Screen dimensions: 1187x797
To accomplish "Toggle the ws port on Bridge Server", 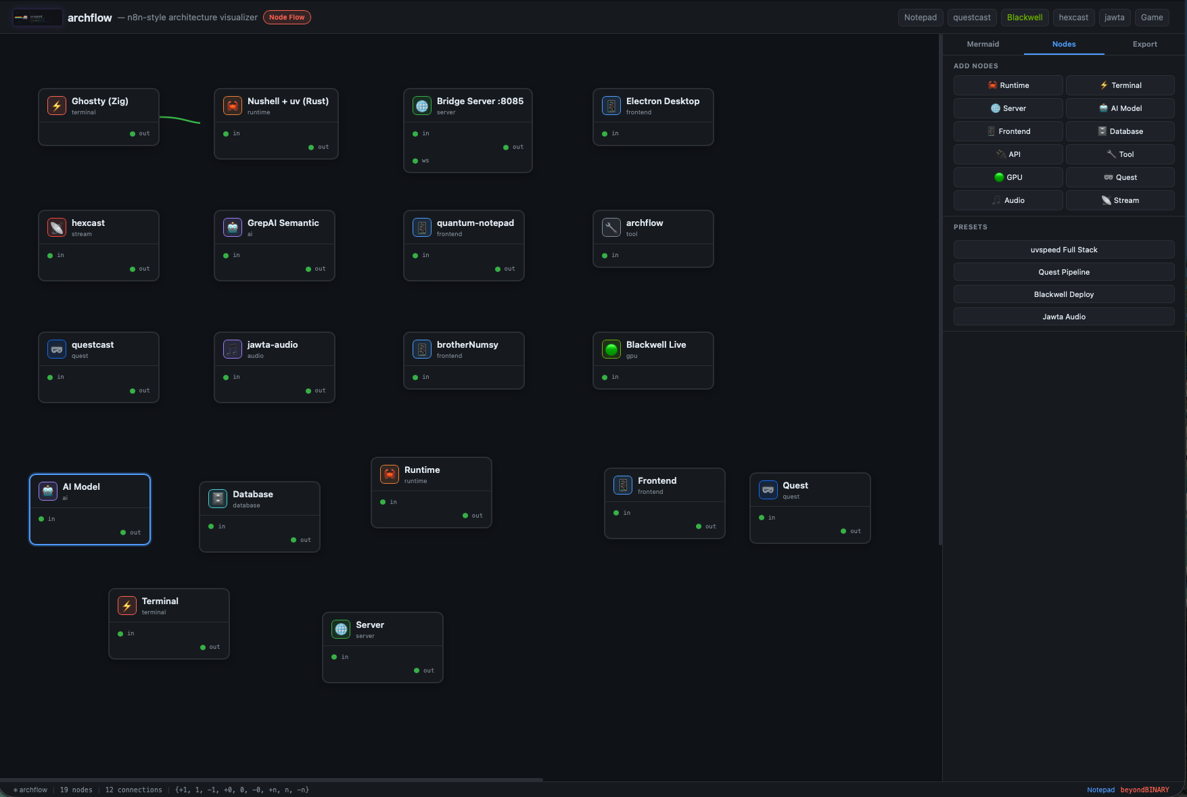I will [415, 161].
